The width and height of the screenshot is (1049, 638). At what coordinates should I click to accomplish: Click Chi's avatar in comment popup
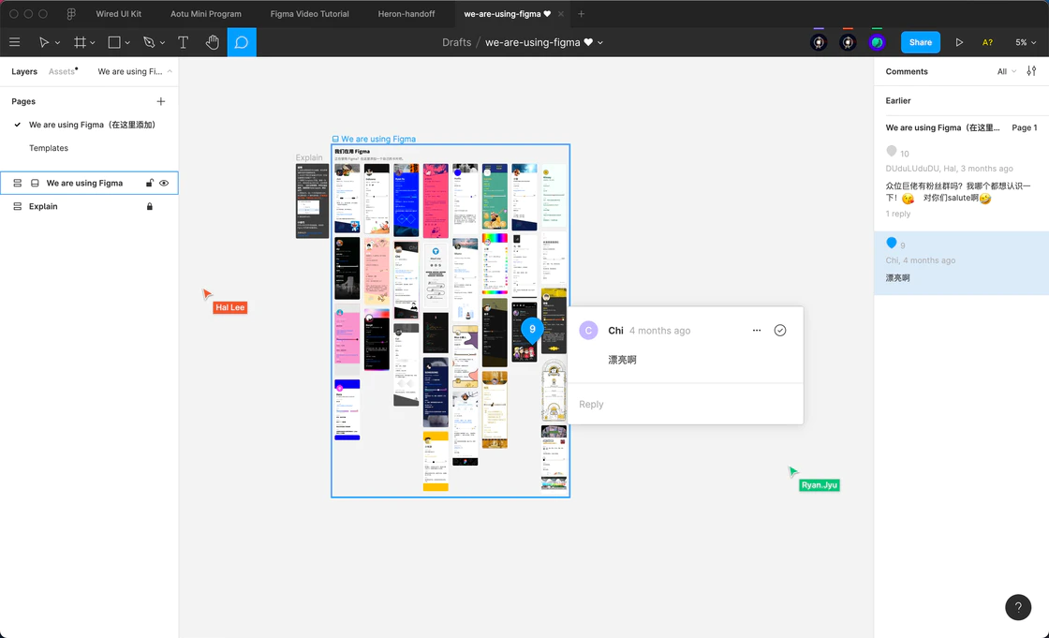pyautogui.click(x=588, y=330)
